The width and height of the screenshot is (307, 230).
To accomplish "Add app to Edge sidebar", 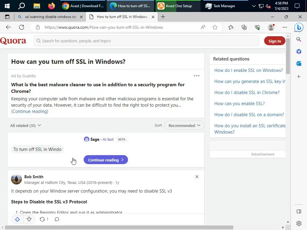I will pyautogui.click(x=299, y=76).
